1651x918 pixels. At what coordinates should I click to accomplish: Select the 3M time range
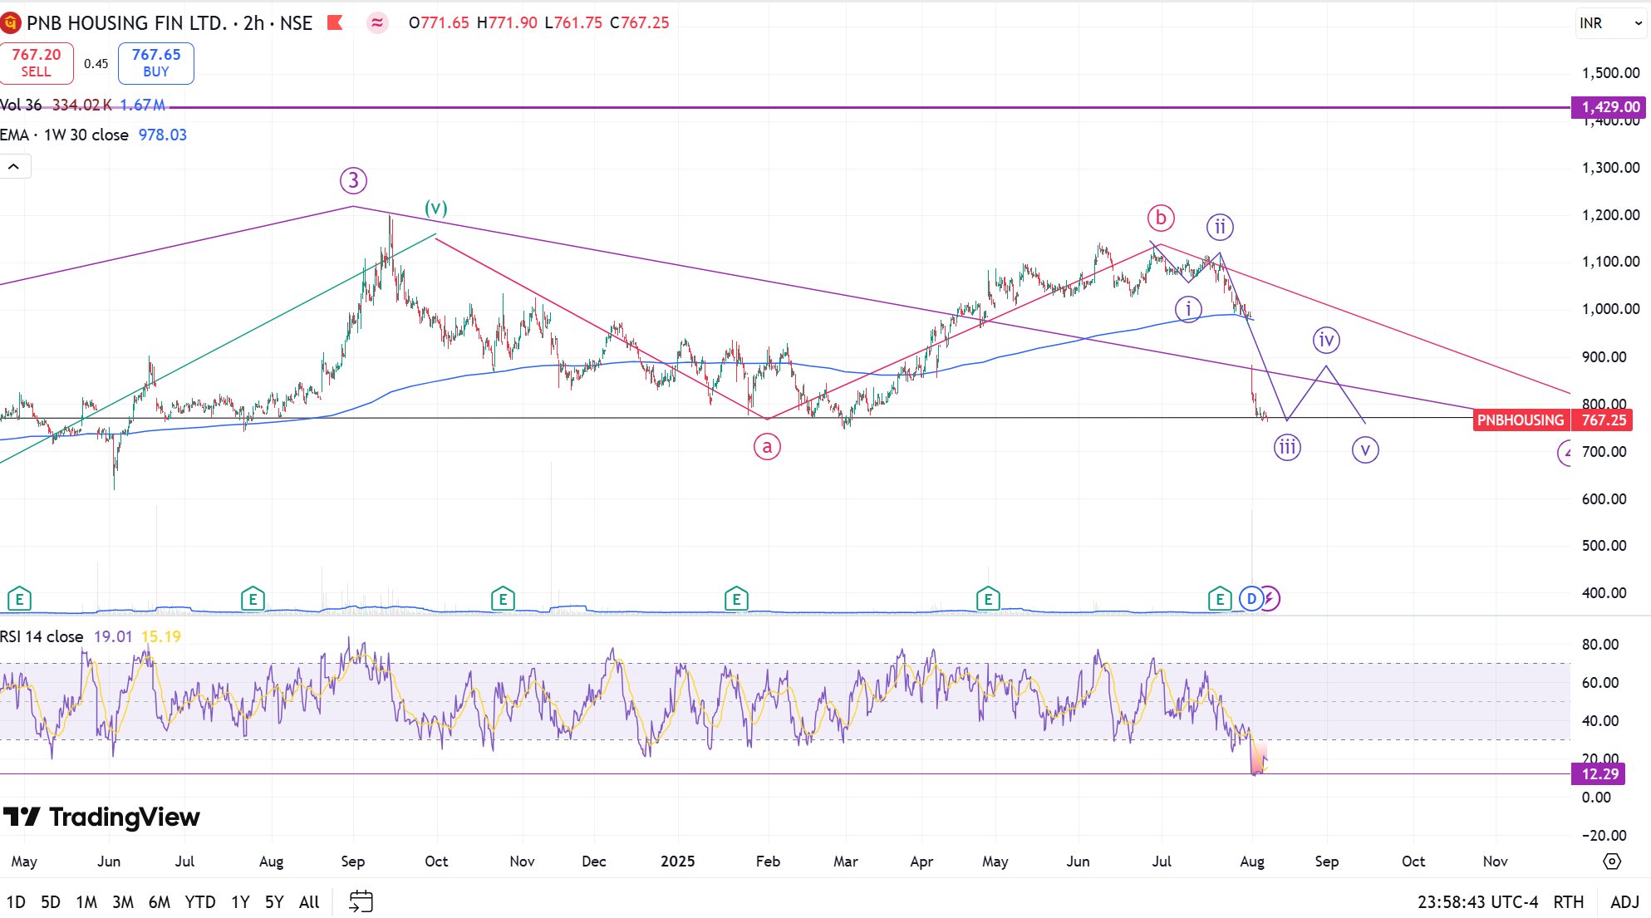123,902
